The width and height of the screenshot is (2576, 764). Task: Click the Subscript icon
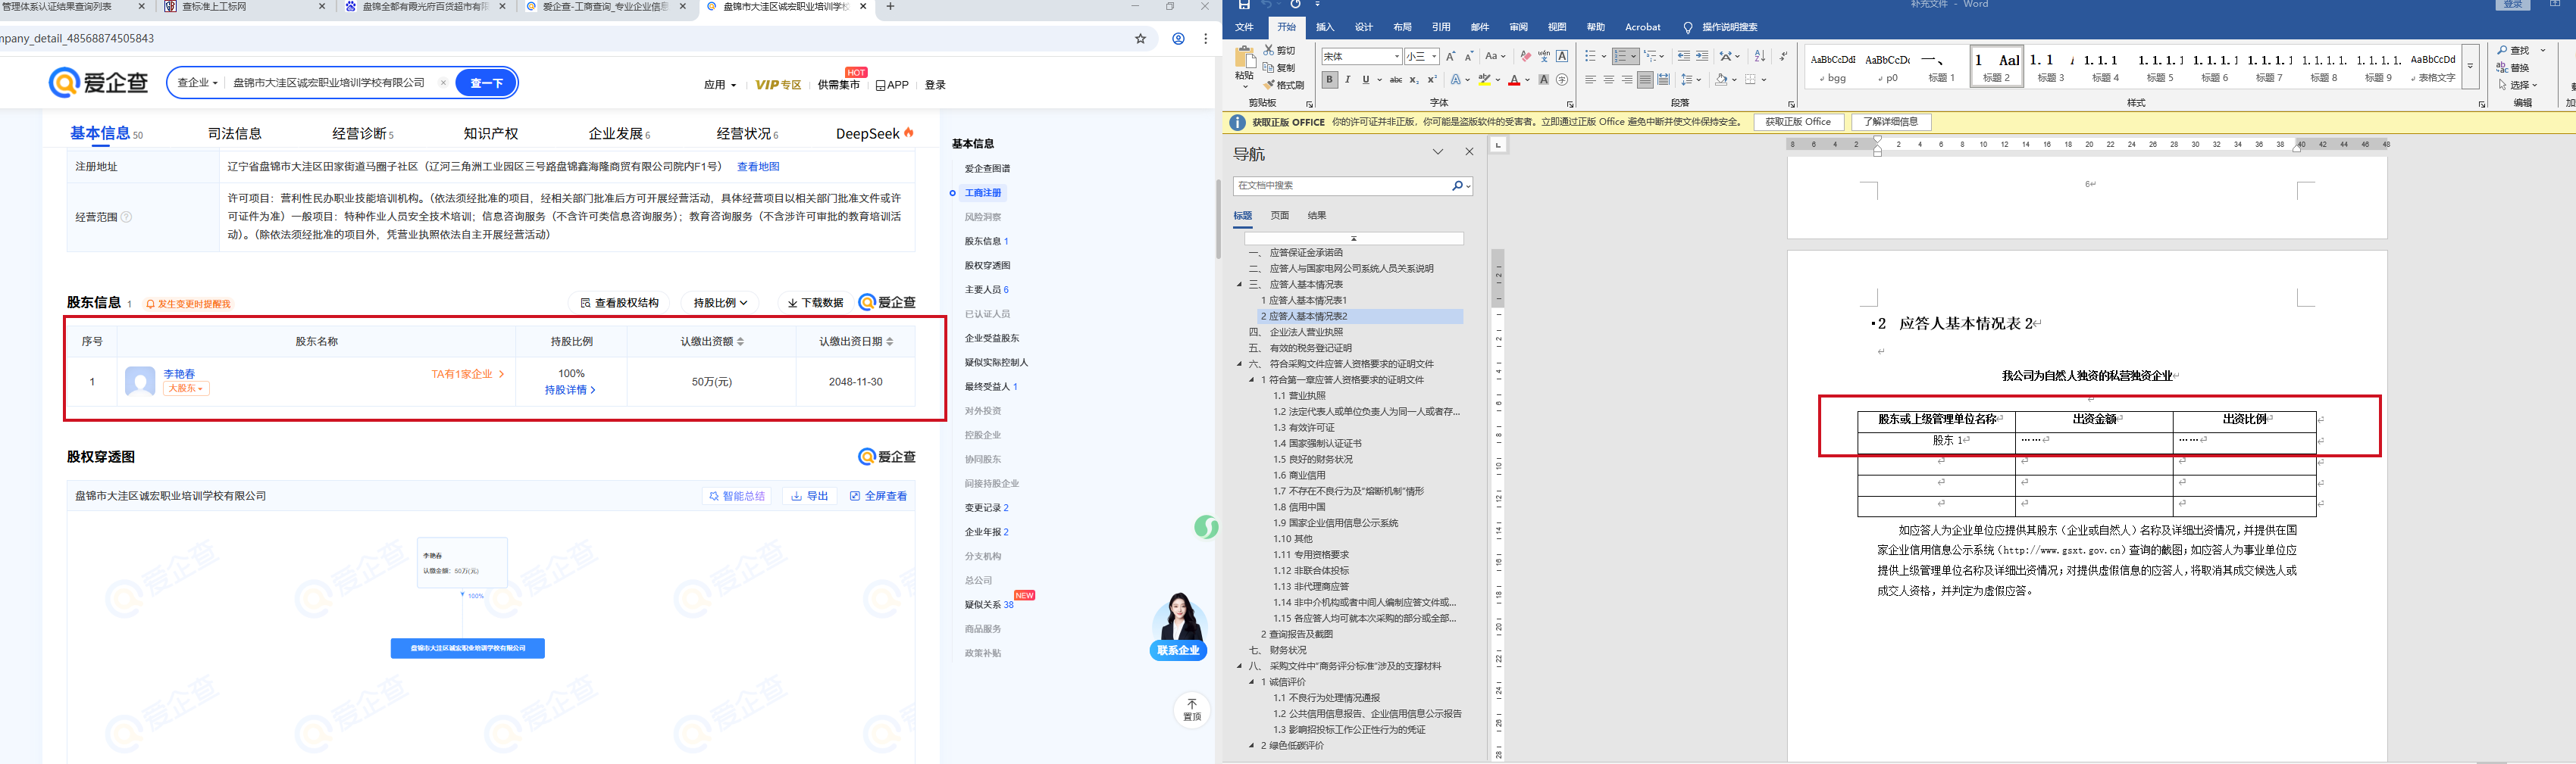point(1413,80)
